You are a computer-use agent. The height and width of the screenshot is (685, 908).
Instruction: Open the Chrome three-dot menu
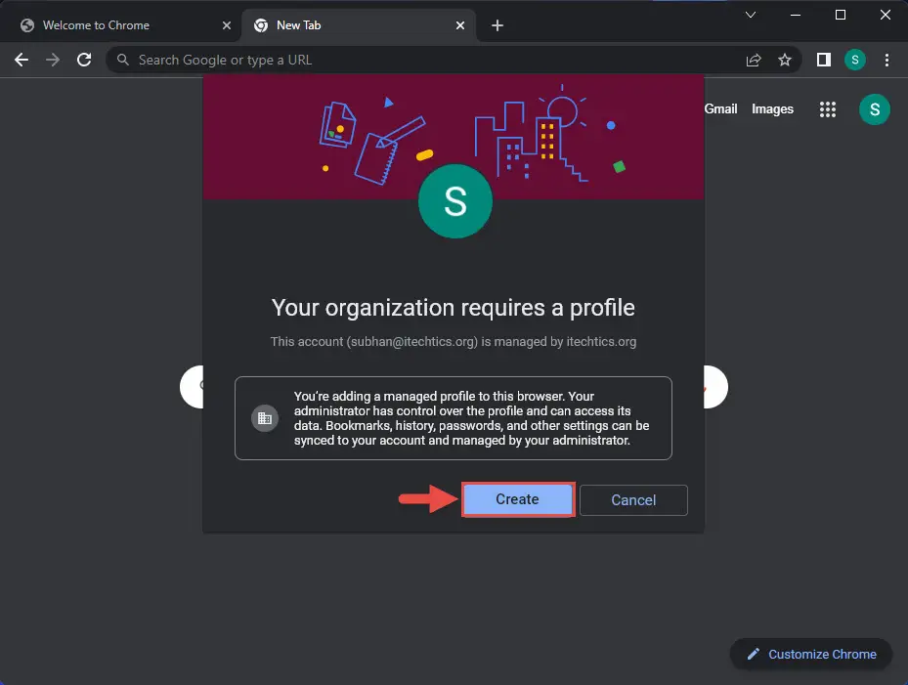pos(886,60)
